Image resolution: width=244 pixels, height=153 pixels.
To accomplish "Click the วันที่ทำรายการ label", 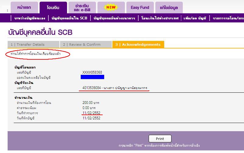I will click(27, 113).
